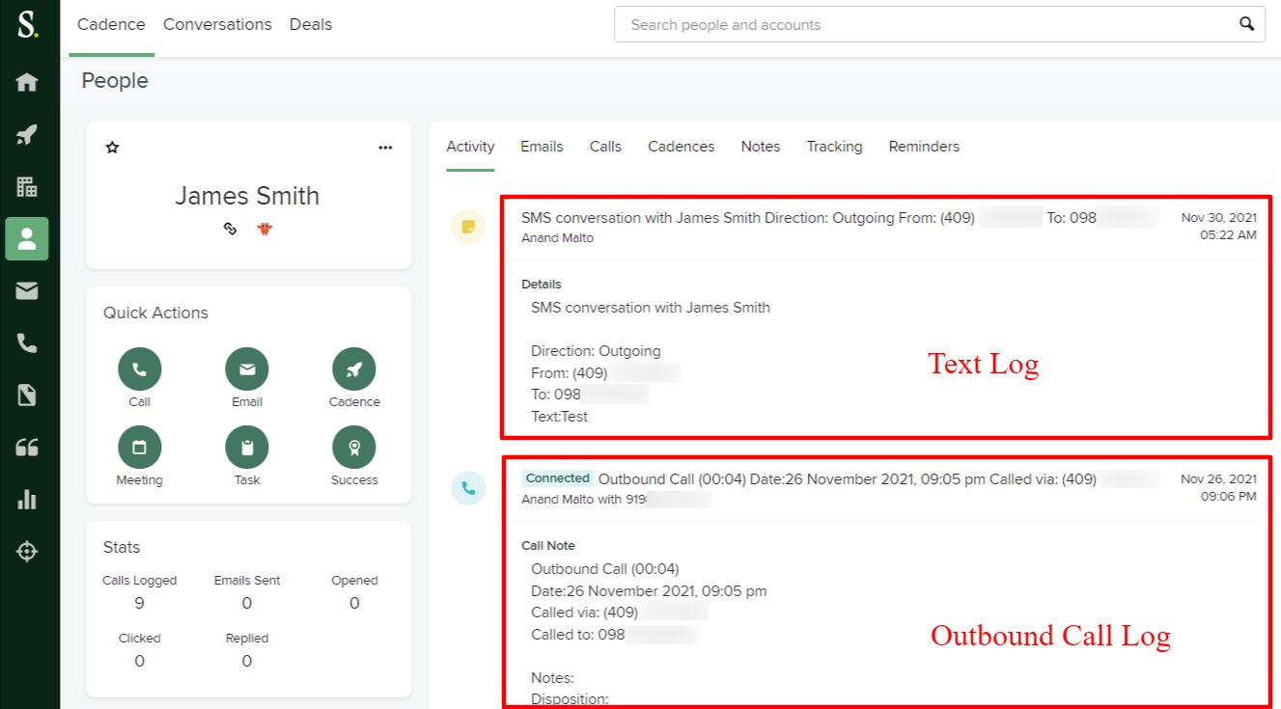Star James Smith as favorite
Viewport: 1281px width, 709px height.
(112, 148)
